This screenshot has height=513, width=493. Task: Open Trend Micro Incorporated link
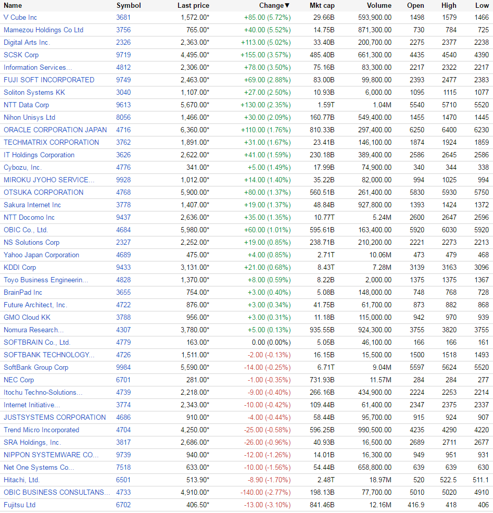42,430
